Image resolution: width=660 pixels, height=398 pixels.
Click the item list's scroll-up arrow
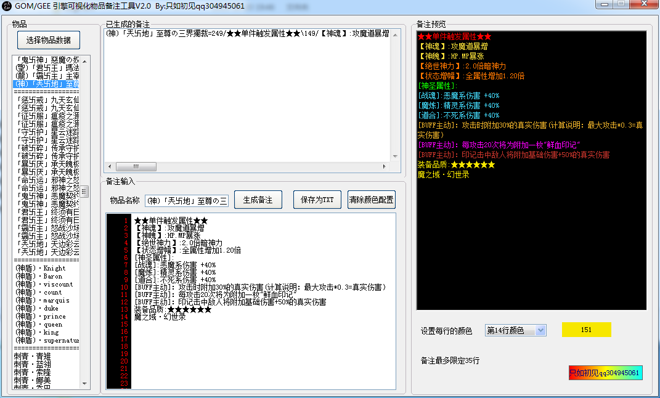tap(84, 61)
